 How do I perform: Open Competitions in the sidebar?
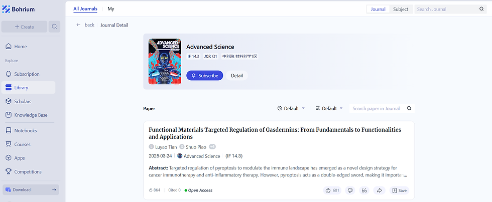point(28,172)
